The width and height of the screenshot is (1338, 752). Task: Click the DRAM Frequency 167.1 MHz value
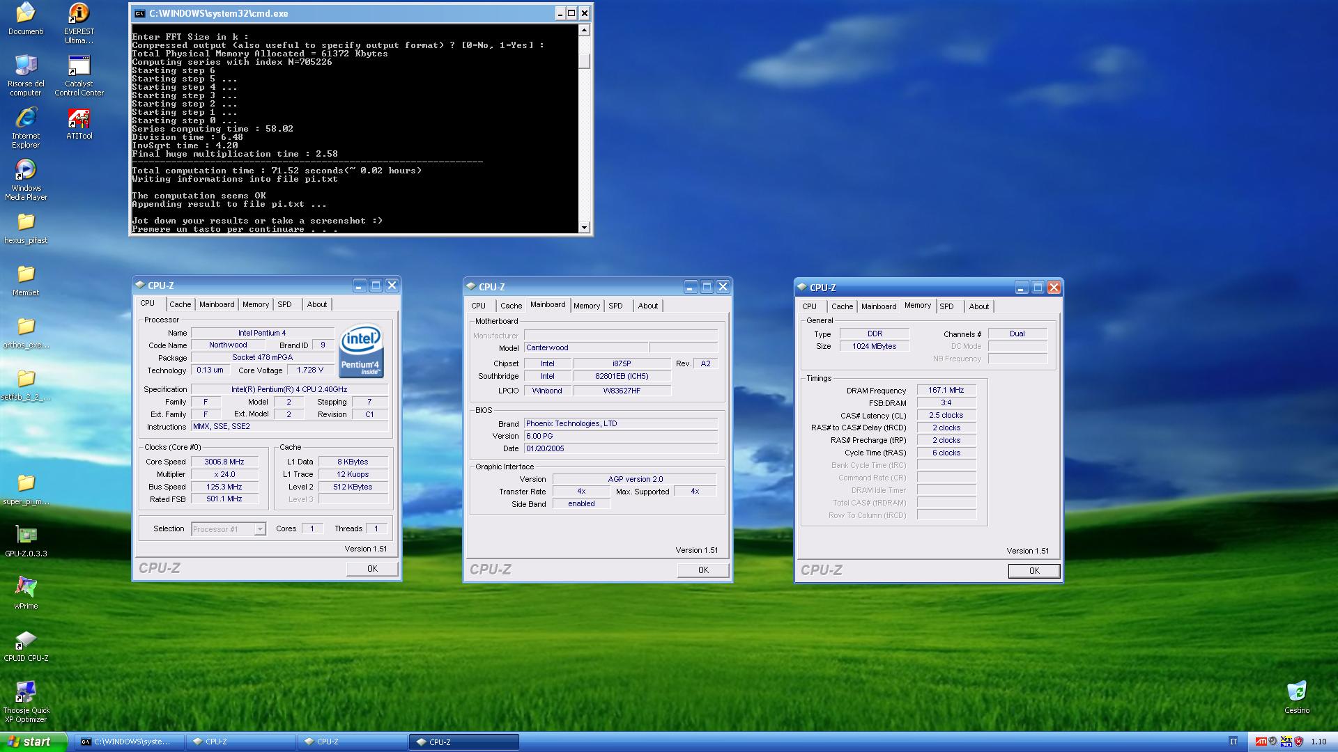(x=946, y=391)
